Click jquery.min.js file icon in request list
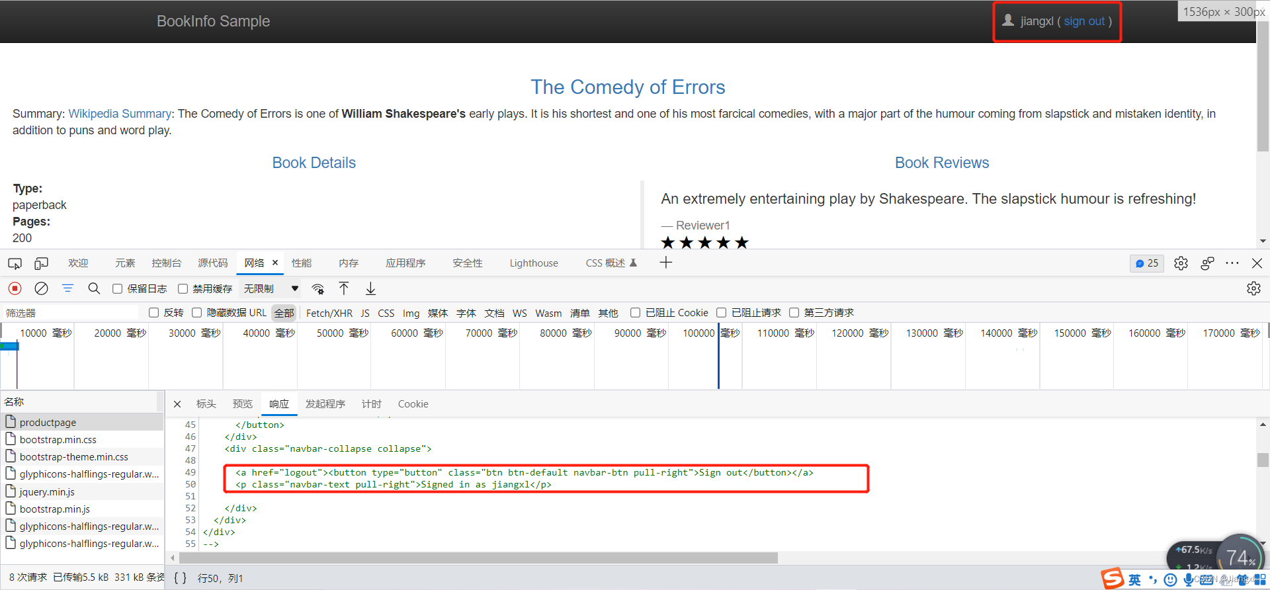The width and height of the screenshot is (1270, 590). [x=11, y=491]
